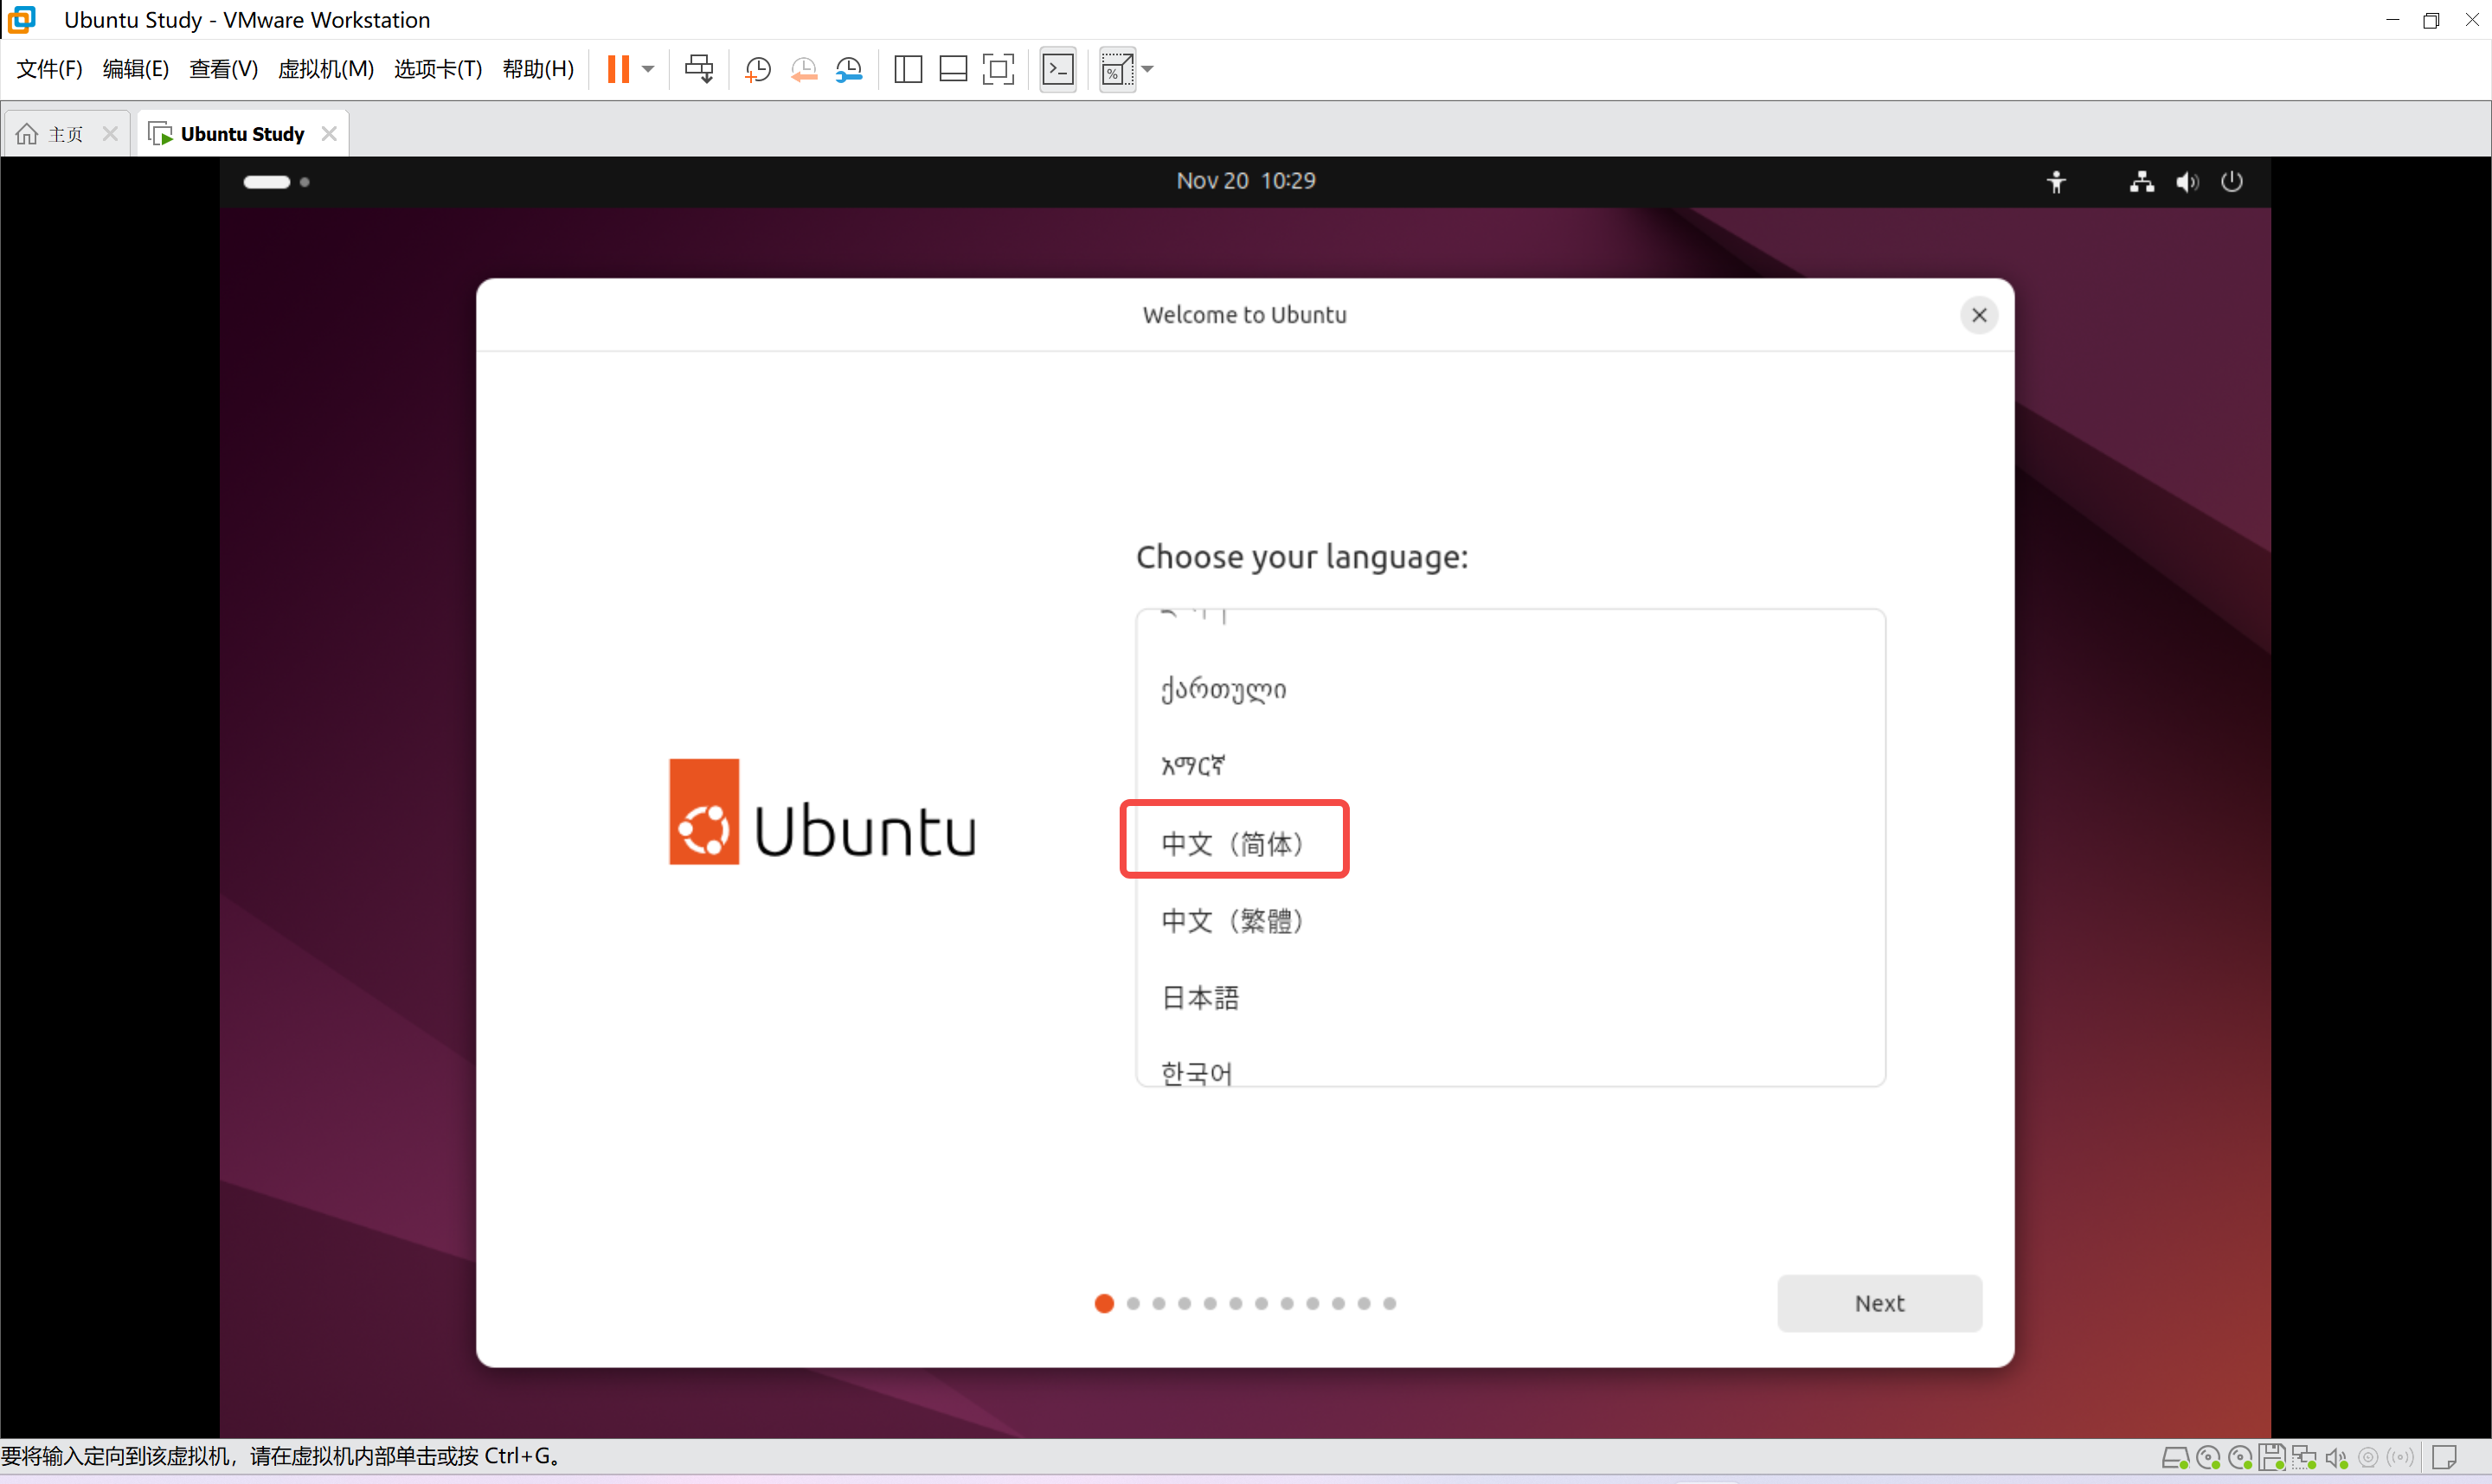
Task: Open the Ubuntu accessibility menu icon
Action: [x=2056, y=182]
